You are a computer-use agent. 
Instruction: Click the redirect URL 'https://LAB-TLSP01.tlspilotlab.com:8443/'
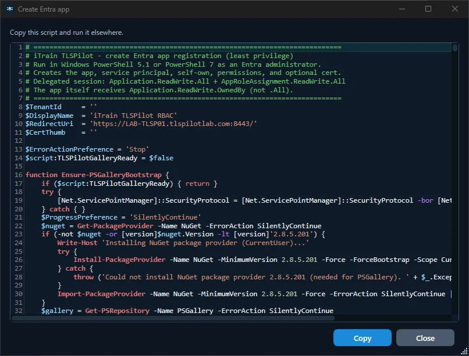tap(173, 124)
